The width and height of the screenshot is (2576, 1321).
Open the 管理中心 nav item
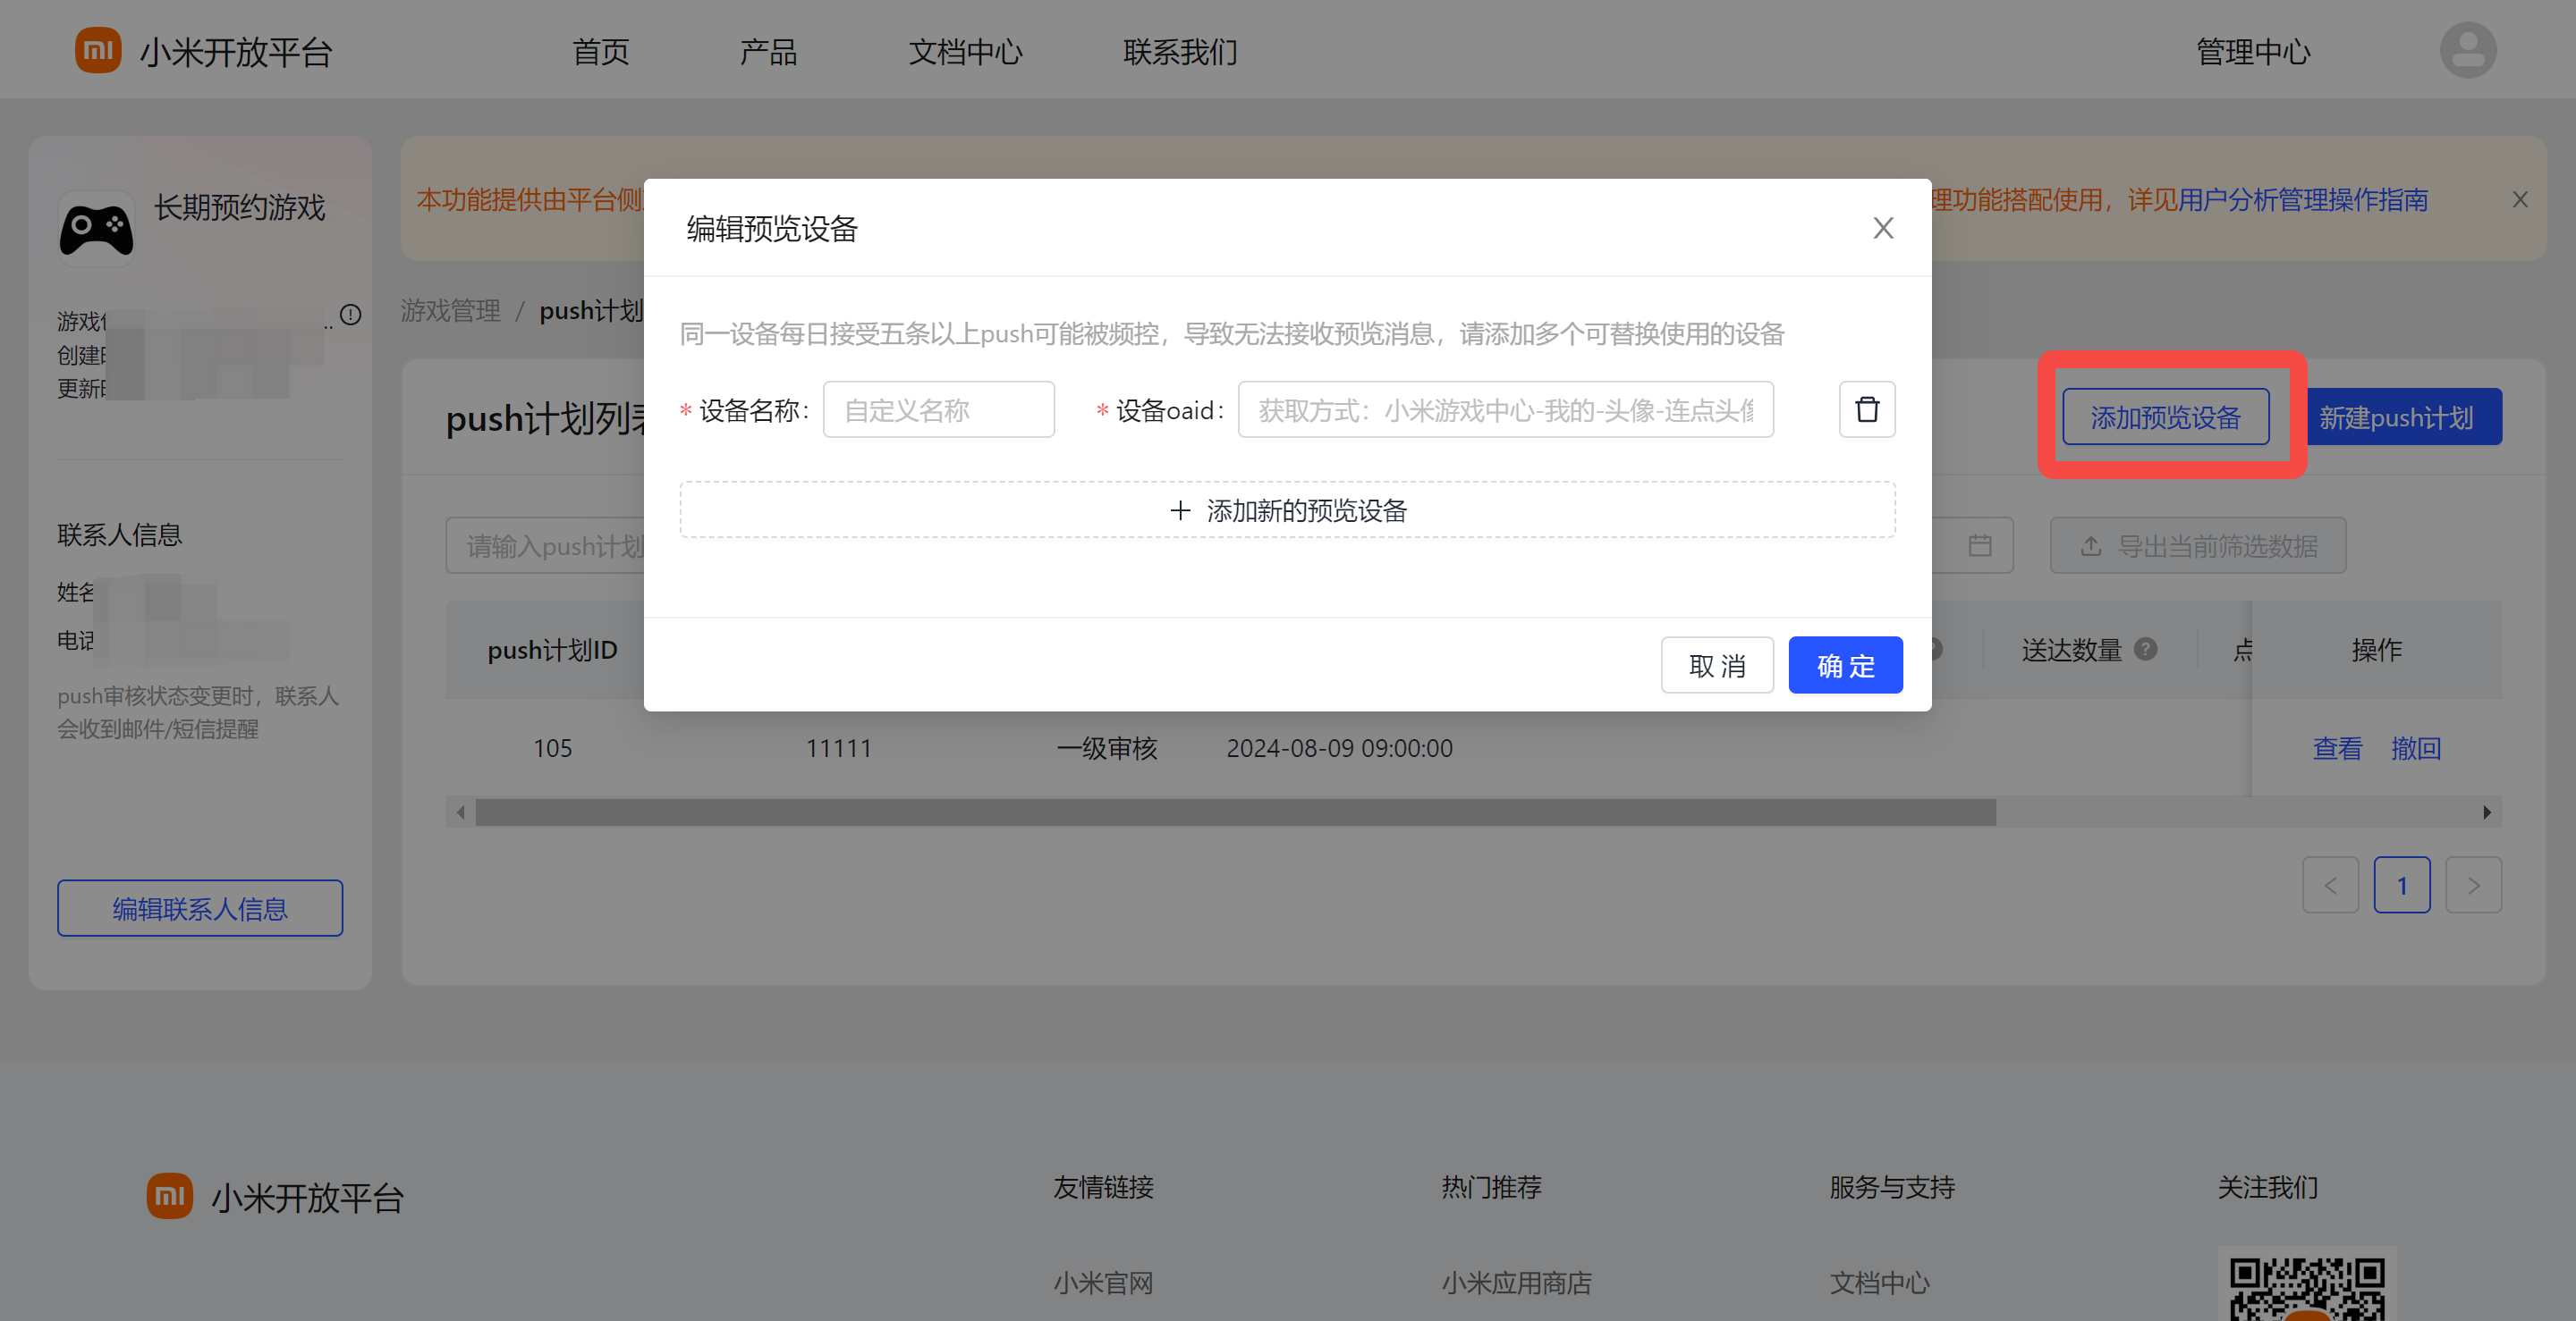(2252, 52)
